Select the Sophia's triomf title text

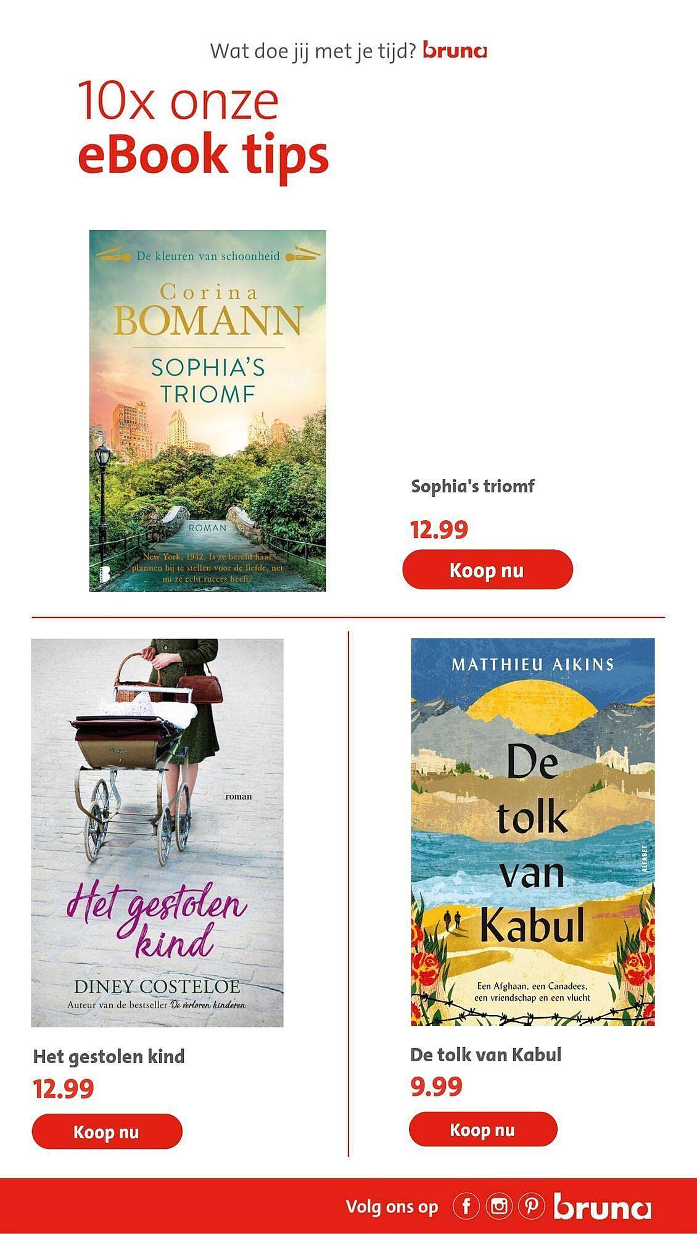[472, 486]
